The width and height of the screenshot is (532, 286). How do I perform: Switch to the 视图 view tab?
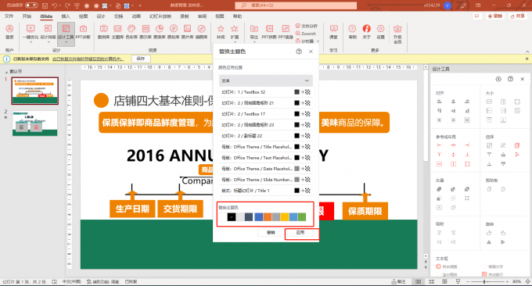(x=220, y=16)
